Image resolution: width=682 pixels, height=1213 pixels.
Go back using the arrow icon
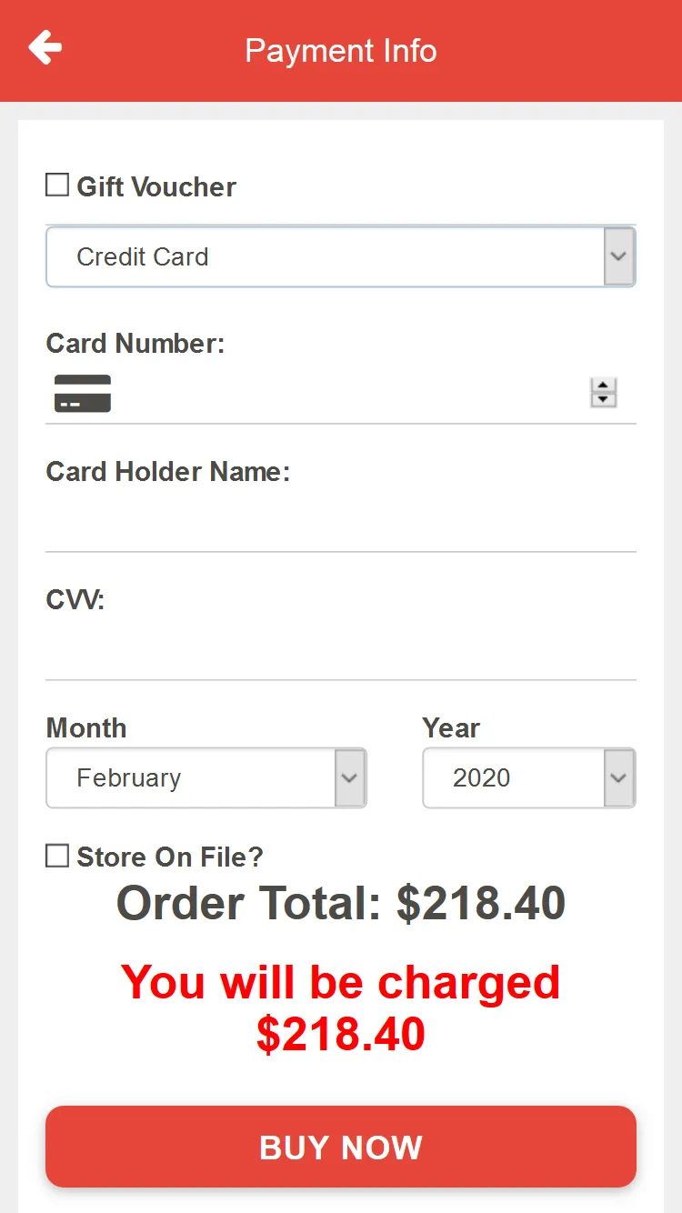pyautogui.click(x=45, y=47)
